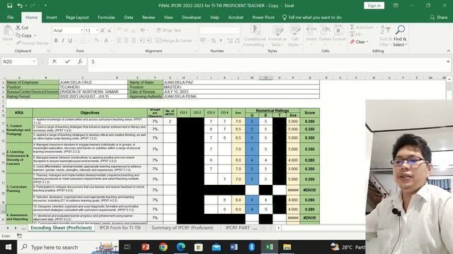Toggle Italic formatting
The image size is (453, 254).
coord(63,41)
